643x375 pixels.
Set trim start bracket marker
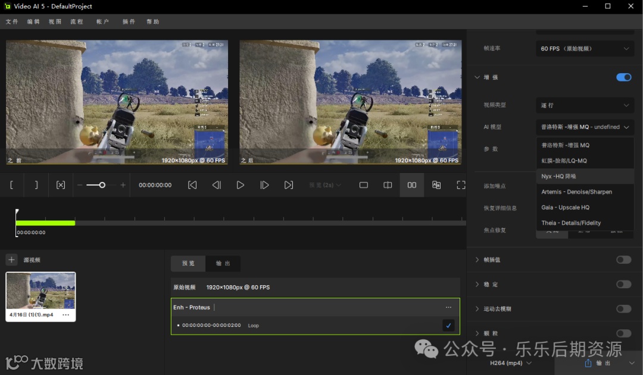(11, 185)
